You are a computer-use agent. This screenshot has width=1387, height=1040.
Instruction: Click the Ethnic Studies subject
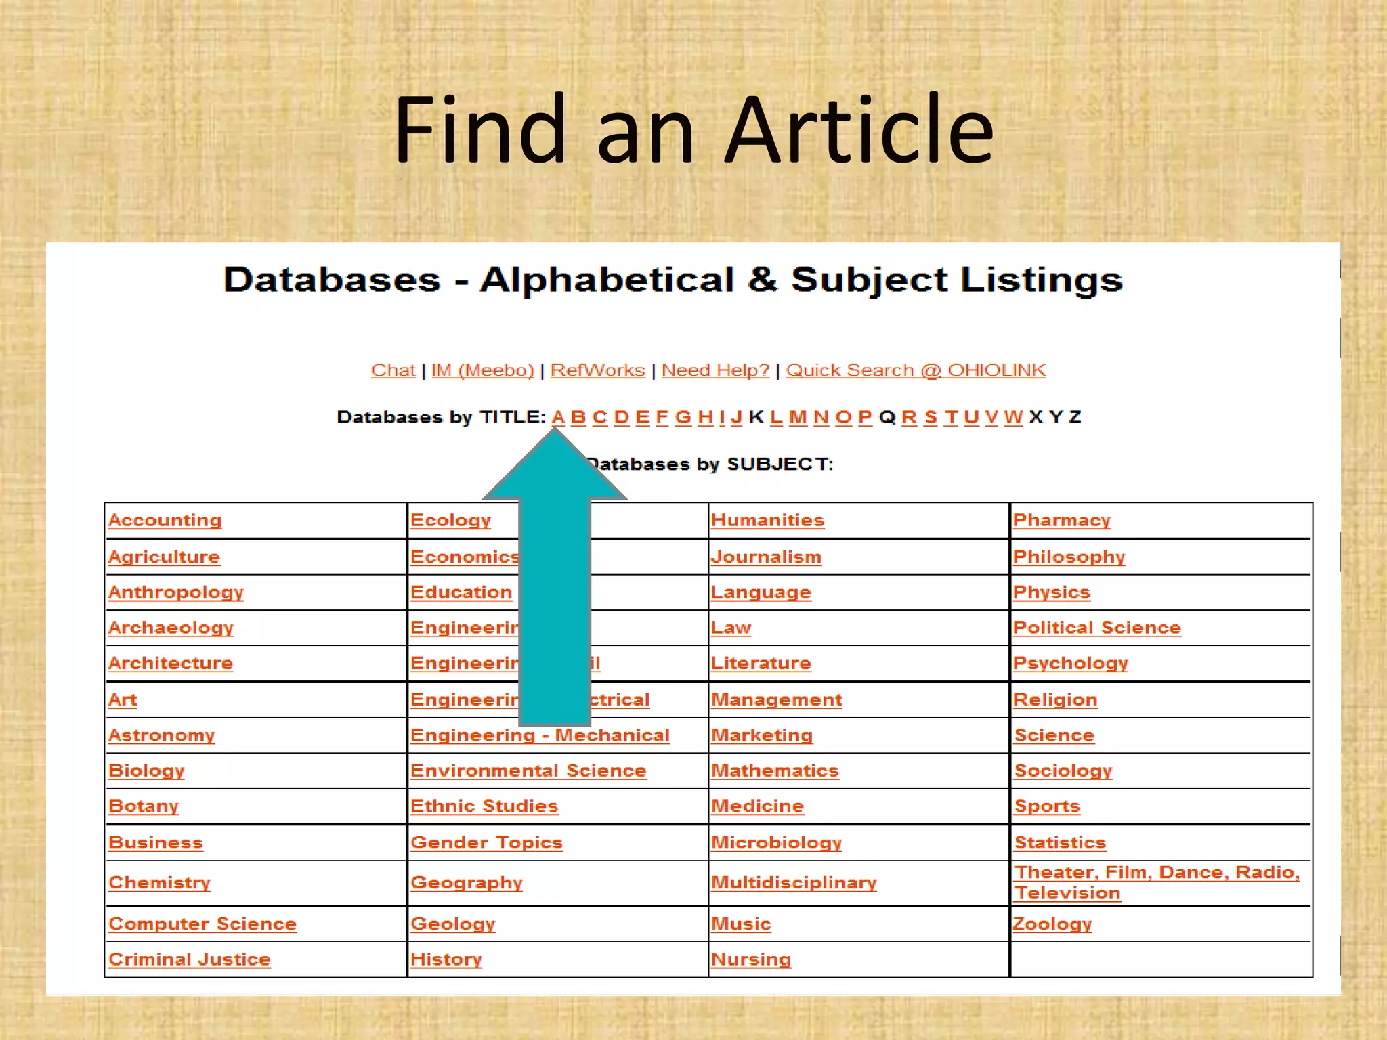[x=484, y=806]
